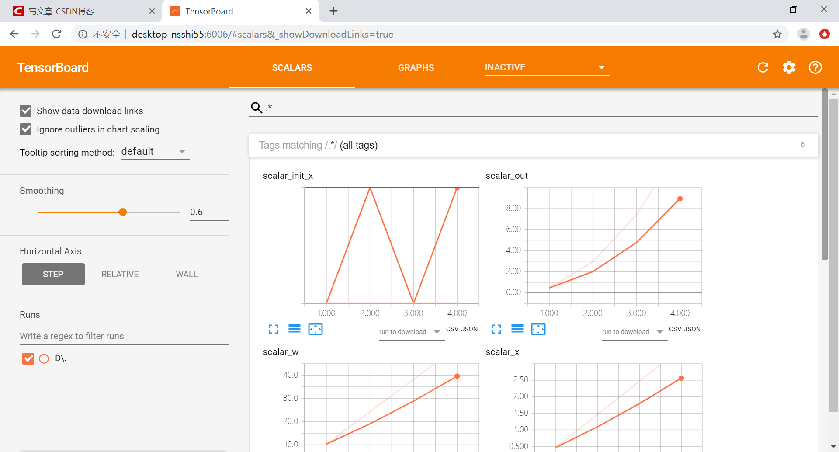The width and height of the screenshot is (839, 452).
Task: Reload TensorBoard data with refresh icon
Action: coord(763,67)
